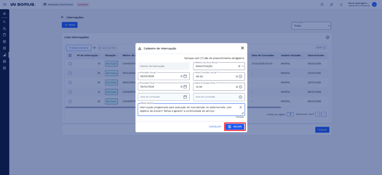The width and height of the screenshot is (382, 175).
Task: Click the Salvar button
Action: pos(235,127)
